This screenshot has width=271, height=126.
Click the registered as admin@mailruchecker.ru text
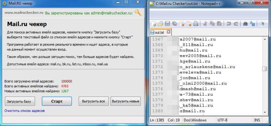click(89, 13)
